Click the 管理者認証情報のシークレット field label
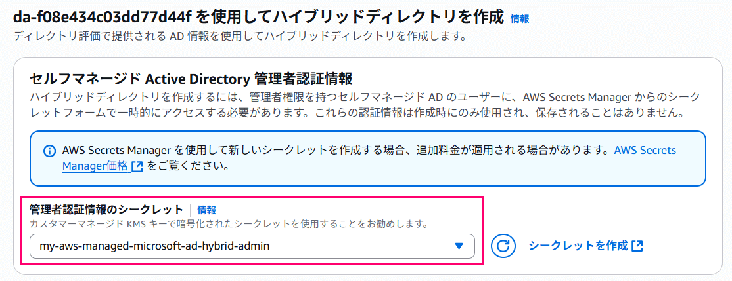Image resolution: width=732 pixels, height=281 pixels. pos(106,210)
